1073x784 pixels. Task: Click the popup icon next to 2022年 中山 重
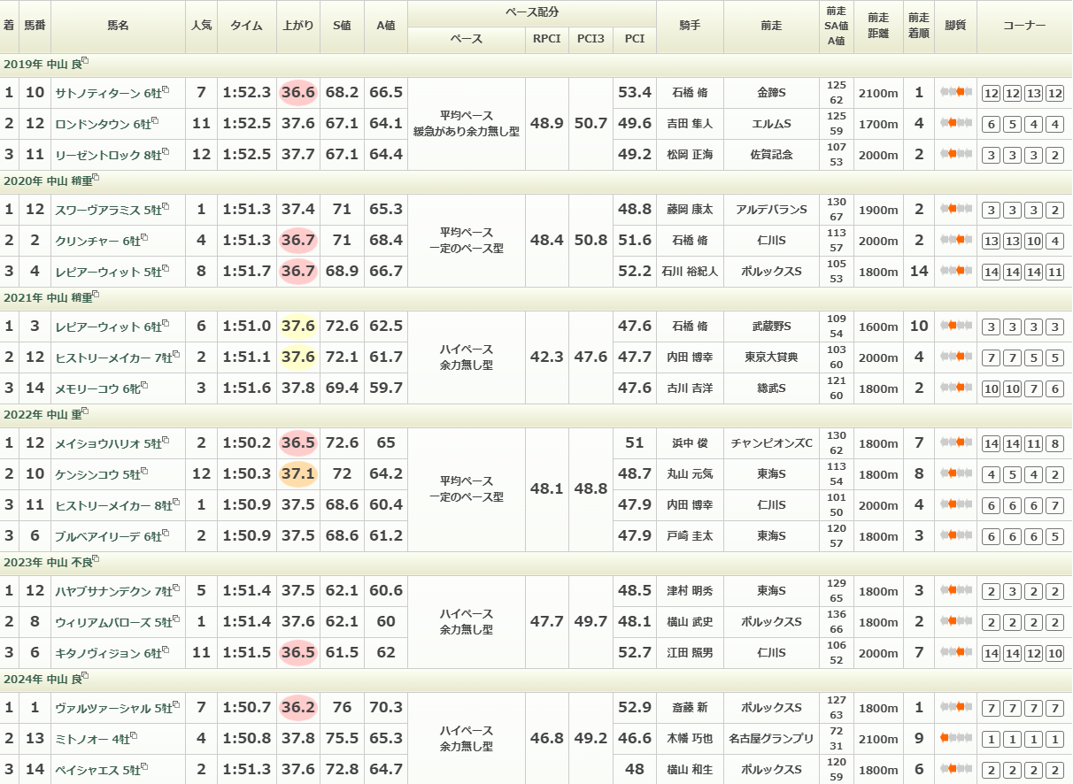point(85,411)
